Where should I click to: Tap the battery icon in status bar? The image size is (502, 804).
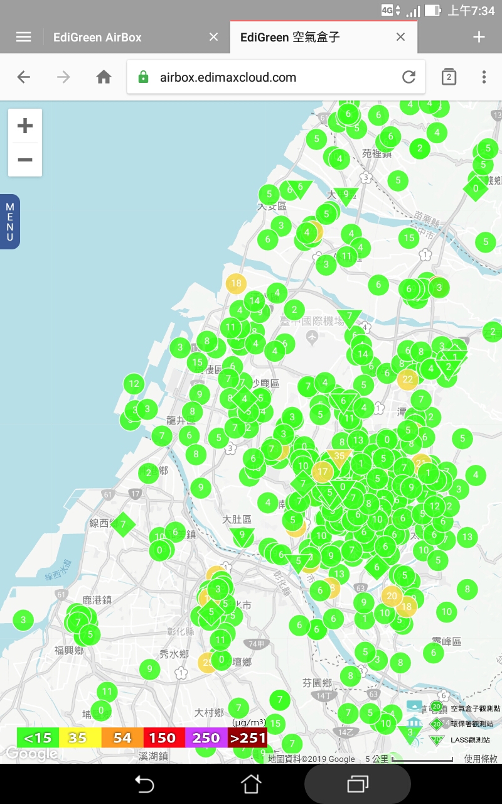[432, 11]
